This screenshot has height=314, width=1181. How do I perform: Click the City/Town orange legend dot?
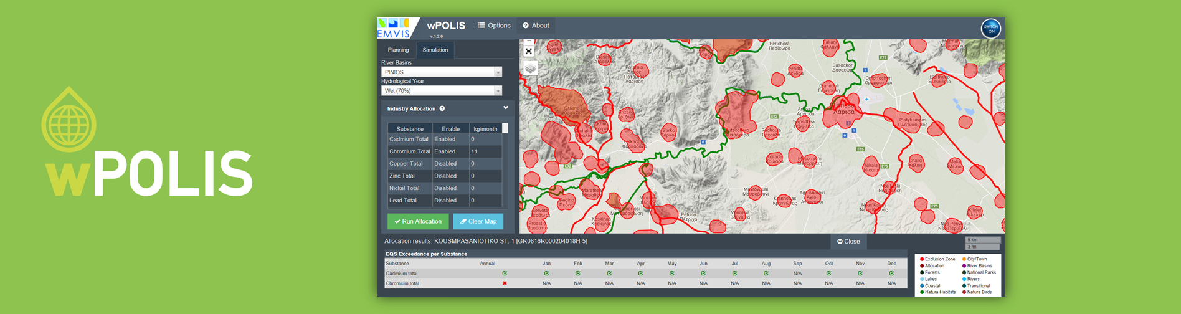point(964,259)
